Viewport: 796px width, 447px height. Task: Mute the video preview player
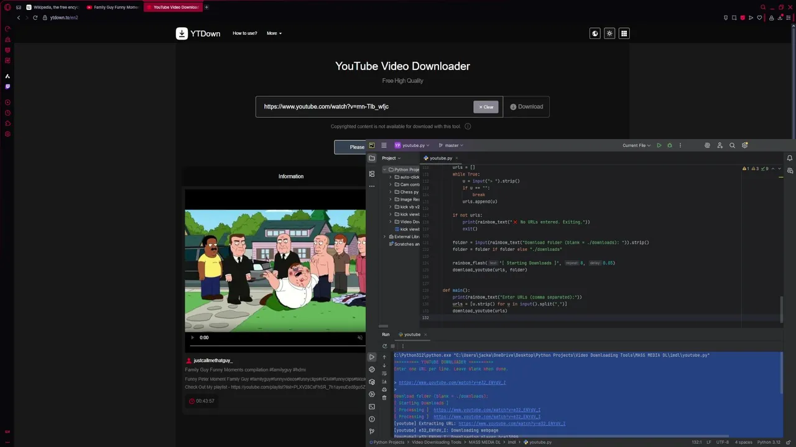click(359, 338)
